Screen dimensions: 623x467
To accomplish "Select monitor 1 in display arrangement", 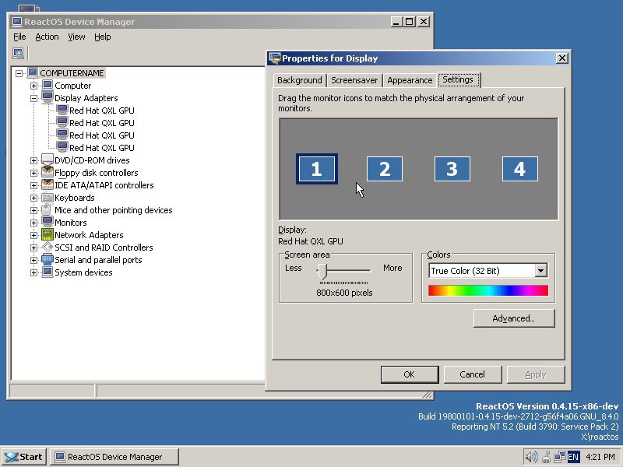I will coord(317,169).
